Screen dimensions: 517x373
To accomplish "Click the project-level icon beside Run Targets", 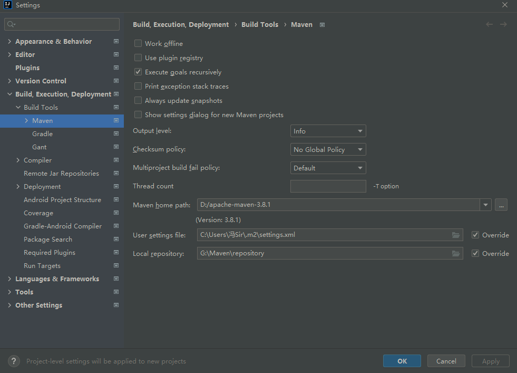I will click(116, 266).
